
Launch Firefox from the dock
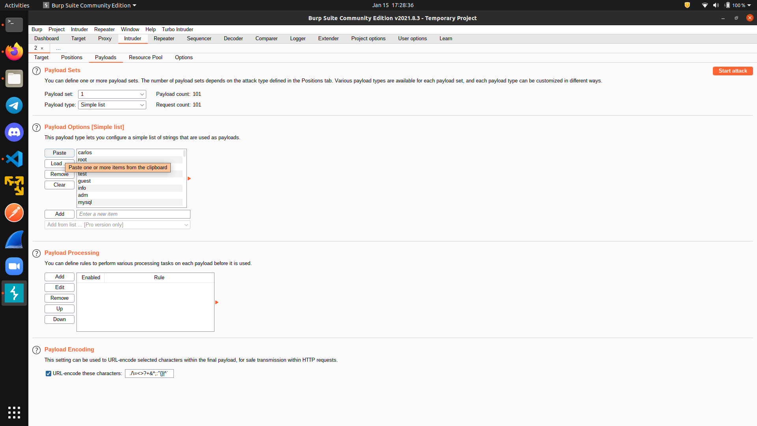pyautogui.click(x=14, y=52)
